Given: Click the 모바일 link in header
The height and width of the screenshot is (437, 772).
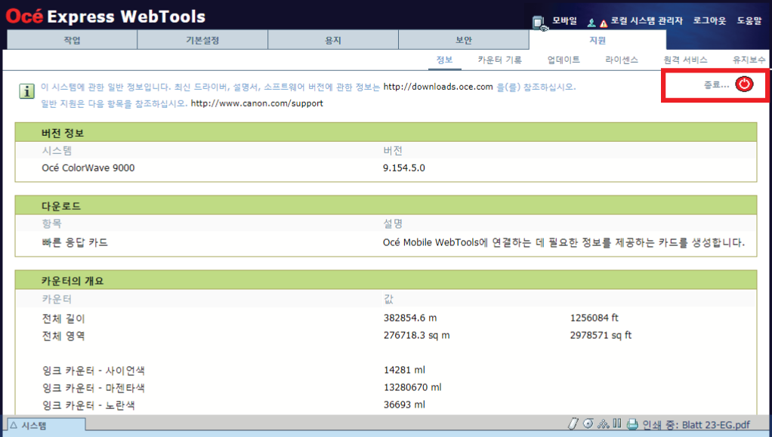Looking at the screenshot, I should pyautogui.click(x=564, y=20).
